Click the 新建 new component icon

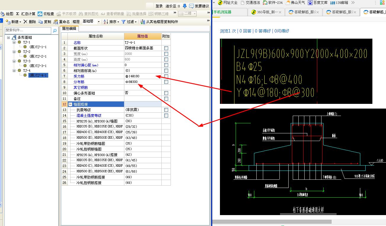(8, 22)
